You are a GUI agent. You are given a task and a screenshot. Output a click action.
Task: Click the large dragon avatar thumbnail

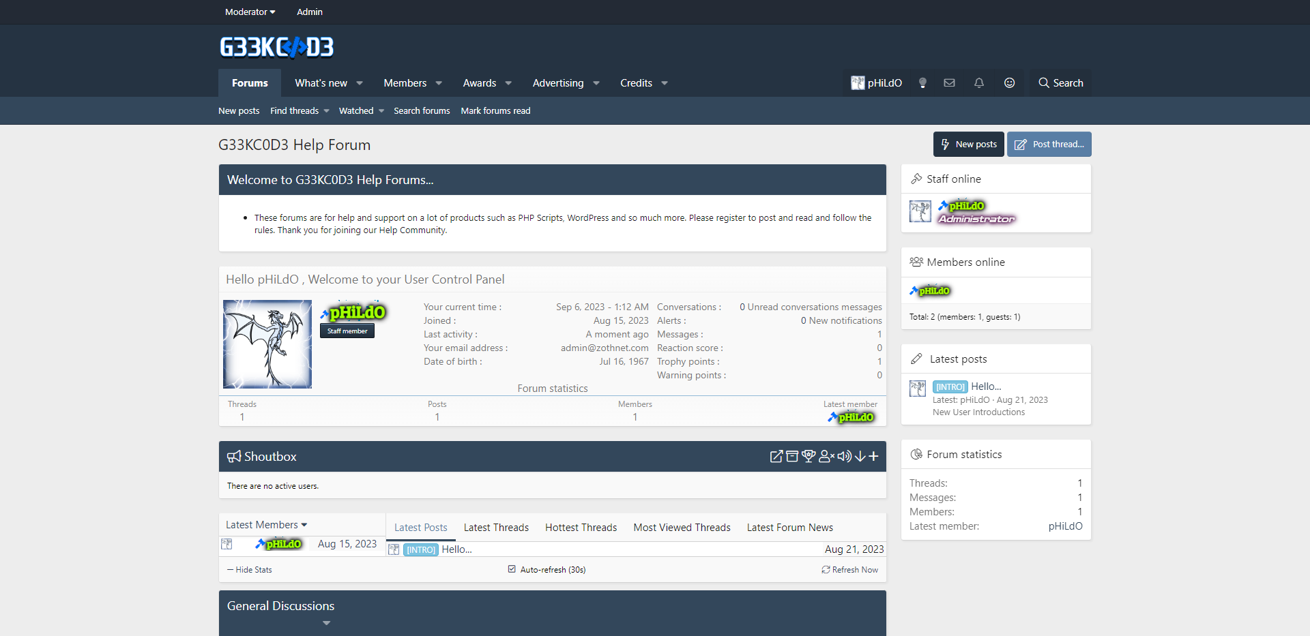click(267, 344)
